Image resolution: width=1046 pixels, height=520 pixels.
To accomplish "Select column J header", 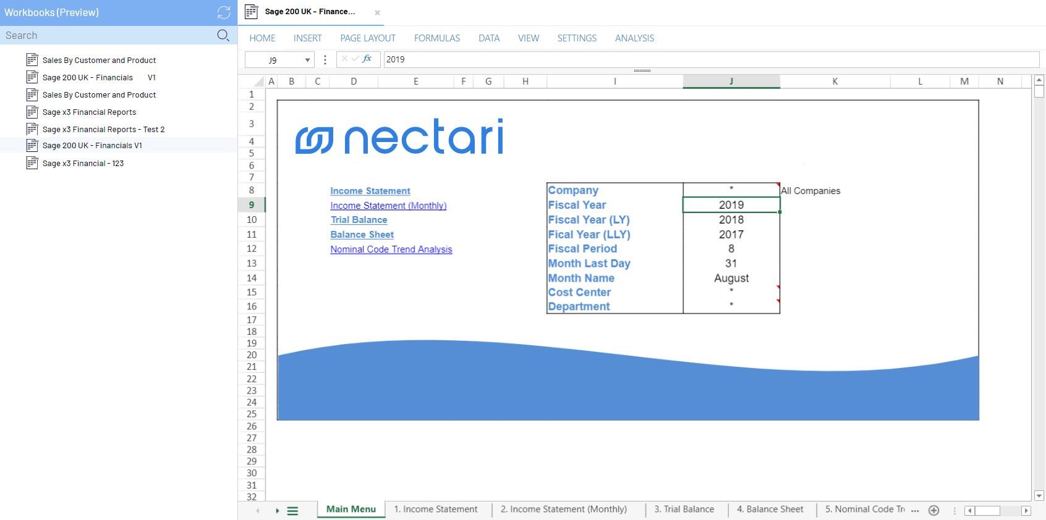I will [731, 82].
